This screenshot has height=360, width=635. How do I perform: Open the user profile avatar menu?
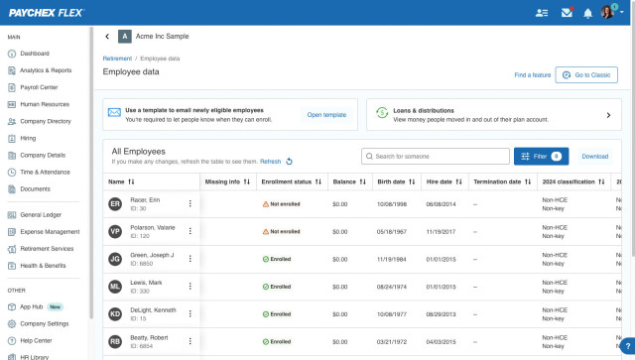[611, 12]
